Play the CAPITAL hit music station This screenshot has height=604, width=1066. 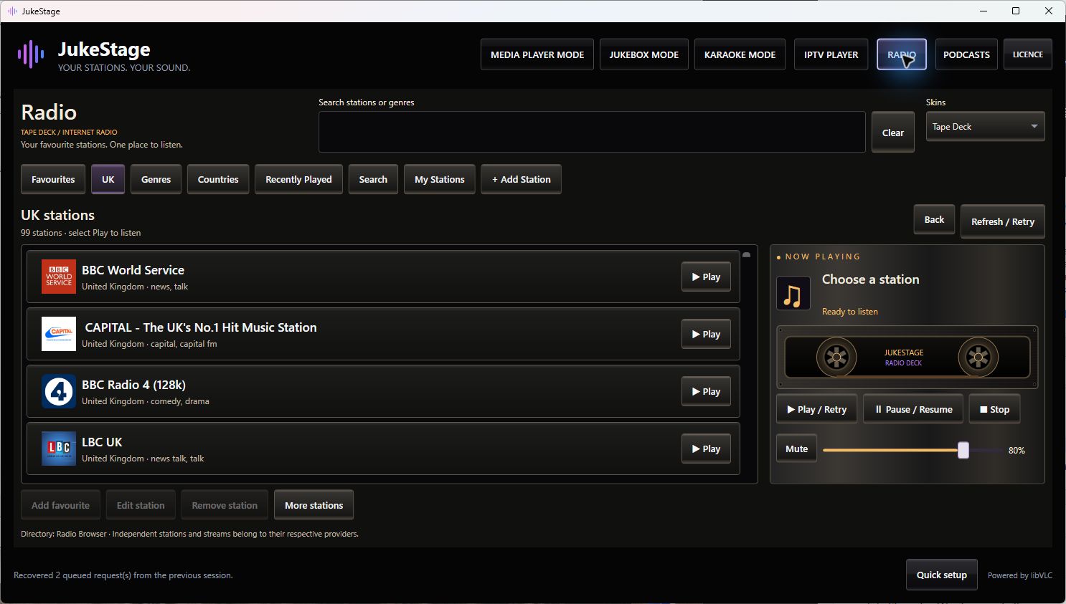click(706, 334)
